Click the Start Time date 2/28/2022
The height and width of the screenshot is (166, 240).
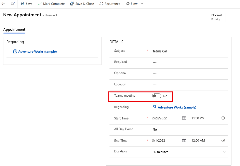pos(159,118)
